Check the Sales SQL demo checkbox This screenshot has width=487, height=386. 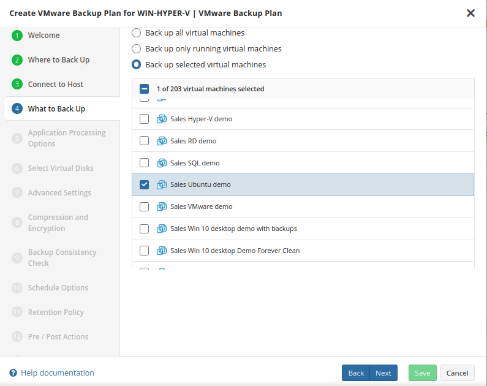click(x=144, y=163)
